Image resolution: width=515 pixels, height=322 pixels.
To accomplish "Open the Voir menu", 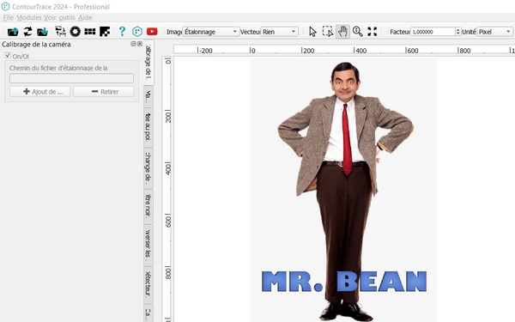I will pos(50,17).
